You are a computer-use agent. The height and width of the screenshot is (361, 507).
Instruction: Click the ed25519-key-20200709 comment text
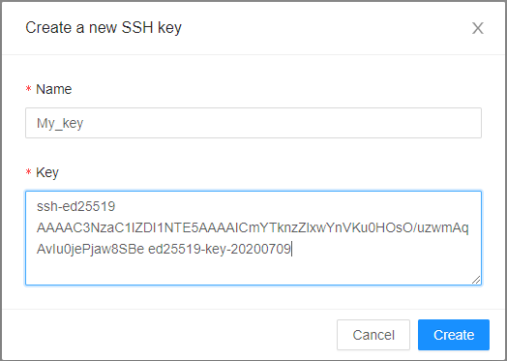[220, 249]
